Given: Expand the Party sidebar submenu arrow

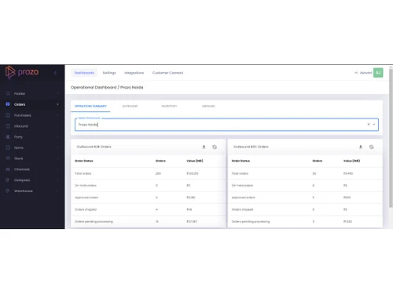Looking at the screenshot, I should click(x=57, y=136).
